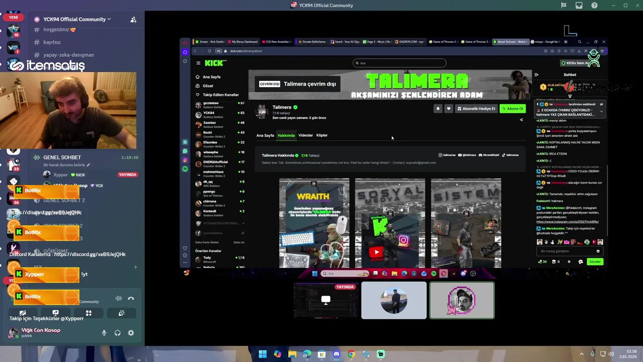Open Discord app on host taskbar
Viewport: 643px width, 362px height.
pyautogui.click(x=337, y=354)
